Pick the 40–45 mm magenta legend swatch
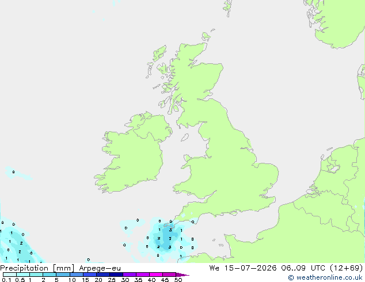Viewport: 365px width, 282px height. pos(156,275)
